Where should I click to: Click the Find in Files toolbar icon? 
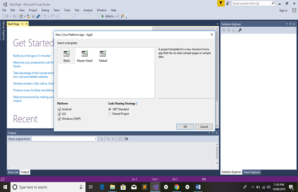tap(122, 16)
